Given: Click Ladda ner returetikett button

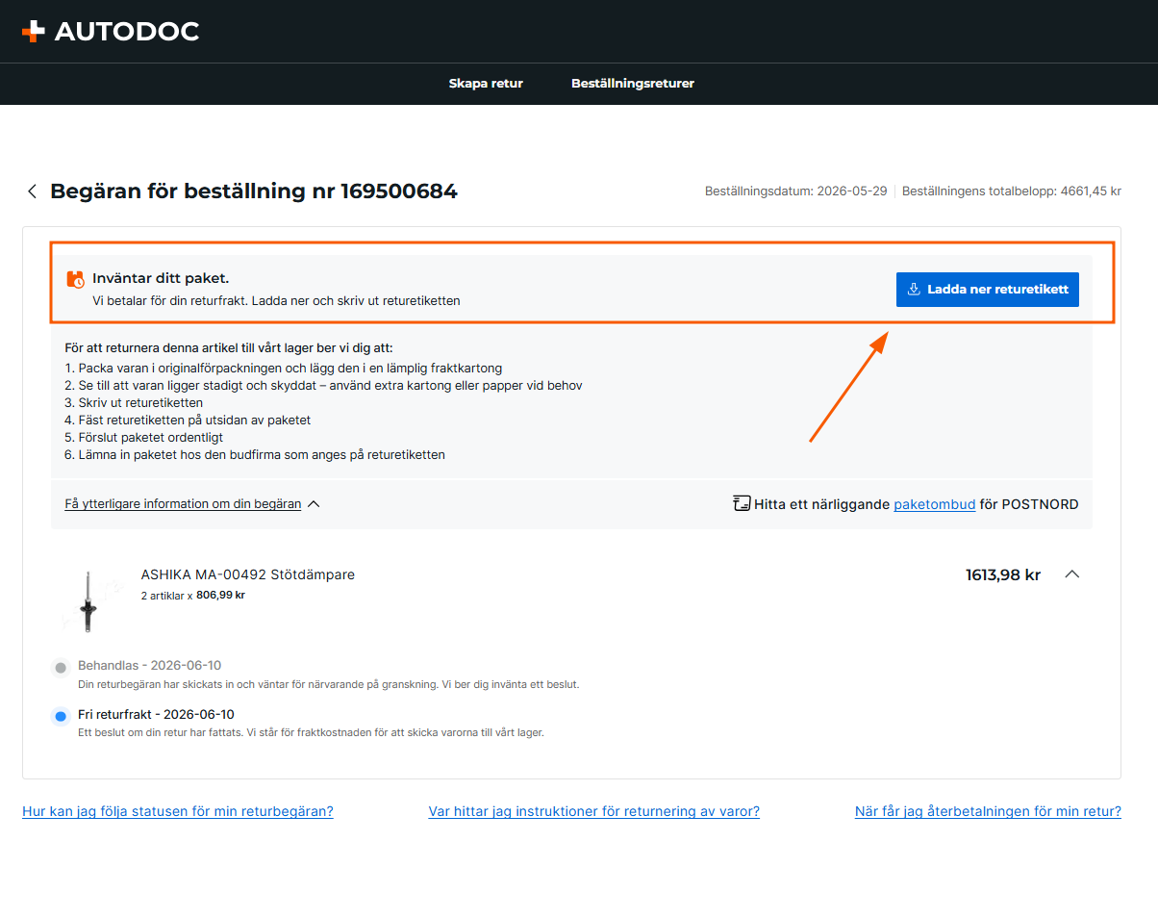Looking at the screenshot, I should pos(988,290).
